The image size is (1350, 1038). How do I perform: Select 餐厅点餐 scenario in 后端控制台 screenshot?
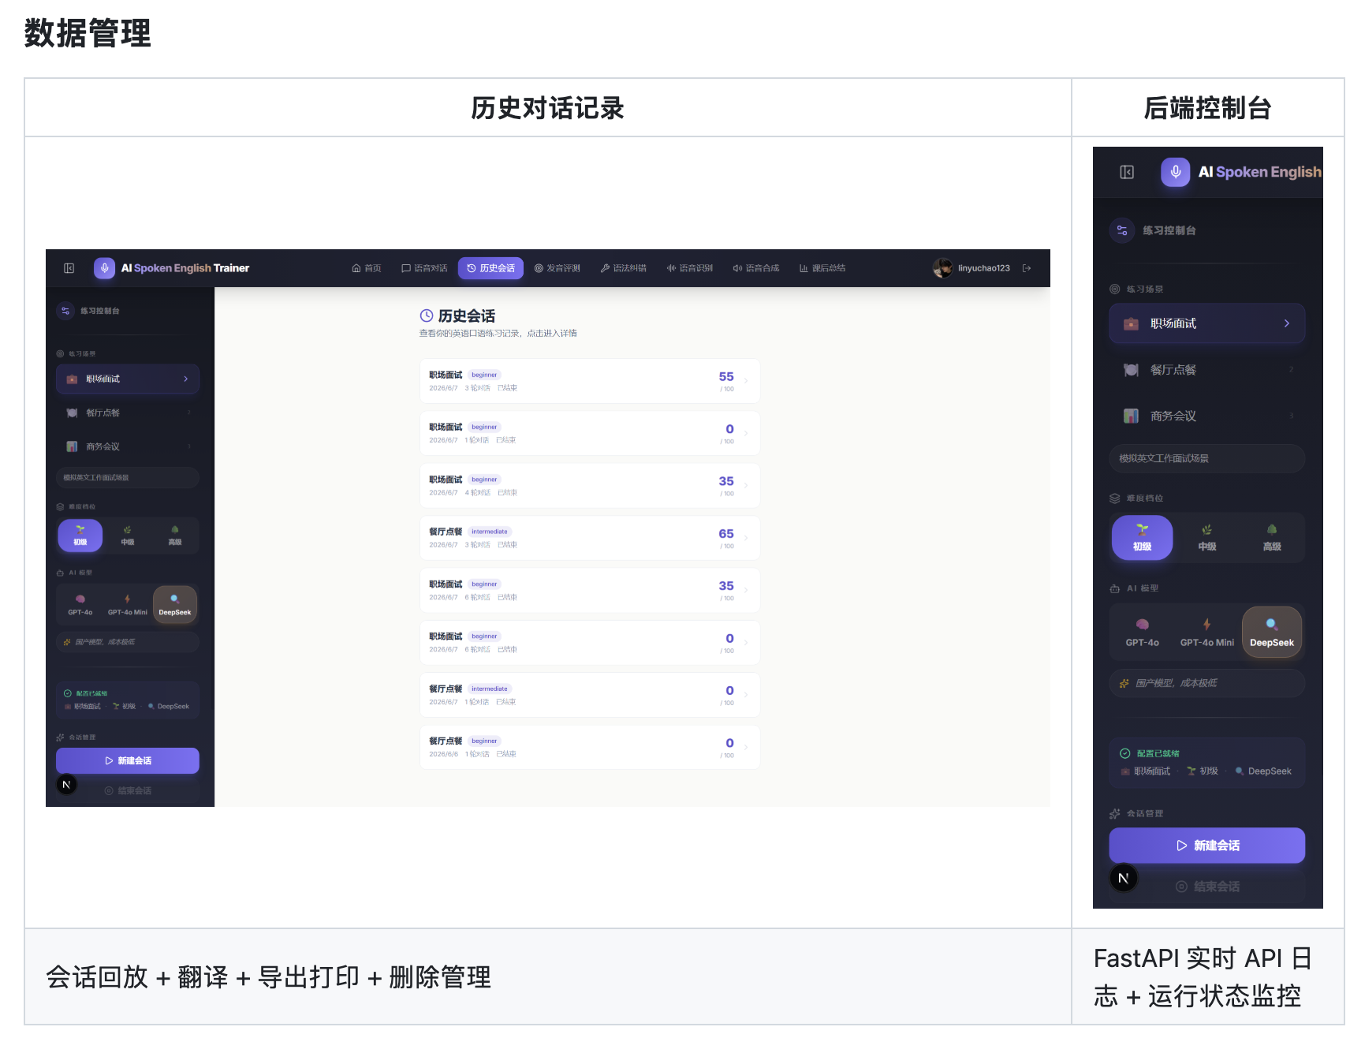pos(1207,370)
